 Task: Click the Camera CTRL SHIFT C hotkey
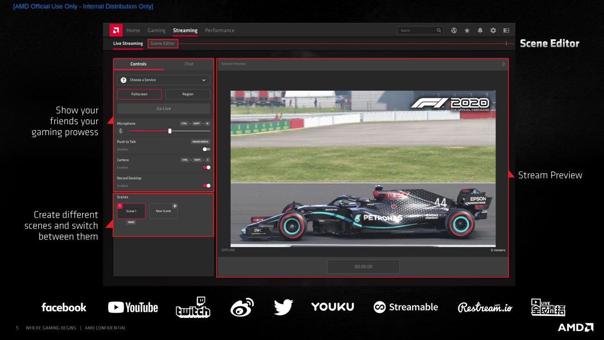coord(195,160)
